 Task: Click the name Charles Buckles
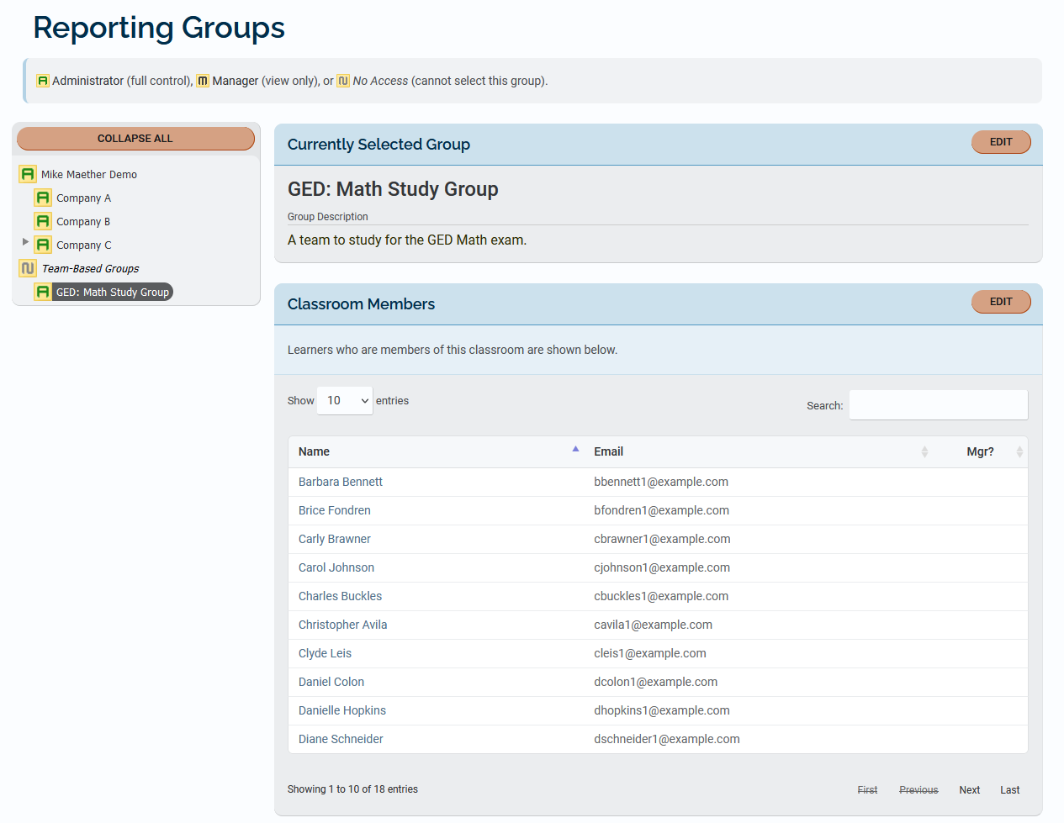341,596
